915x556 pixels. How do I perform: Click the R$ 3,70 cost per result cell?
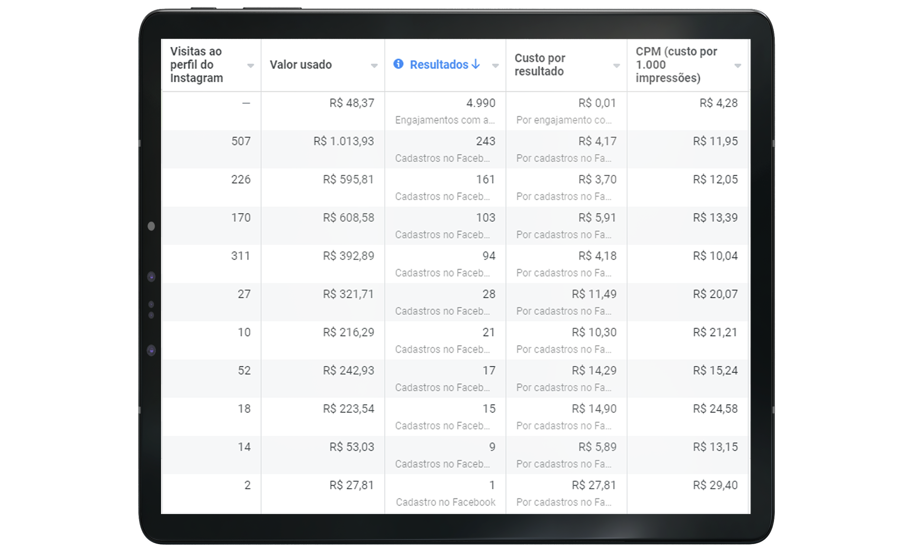click(x=597, y=179)
